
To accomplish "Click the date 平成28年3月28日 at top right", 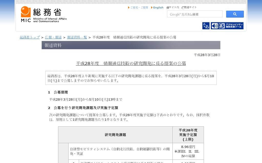I will [x=207, y=55].
